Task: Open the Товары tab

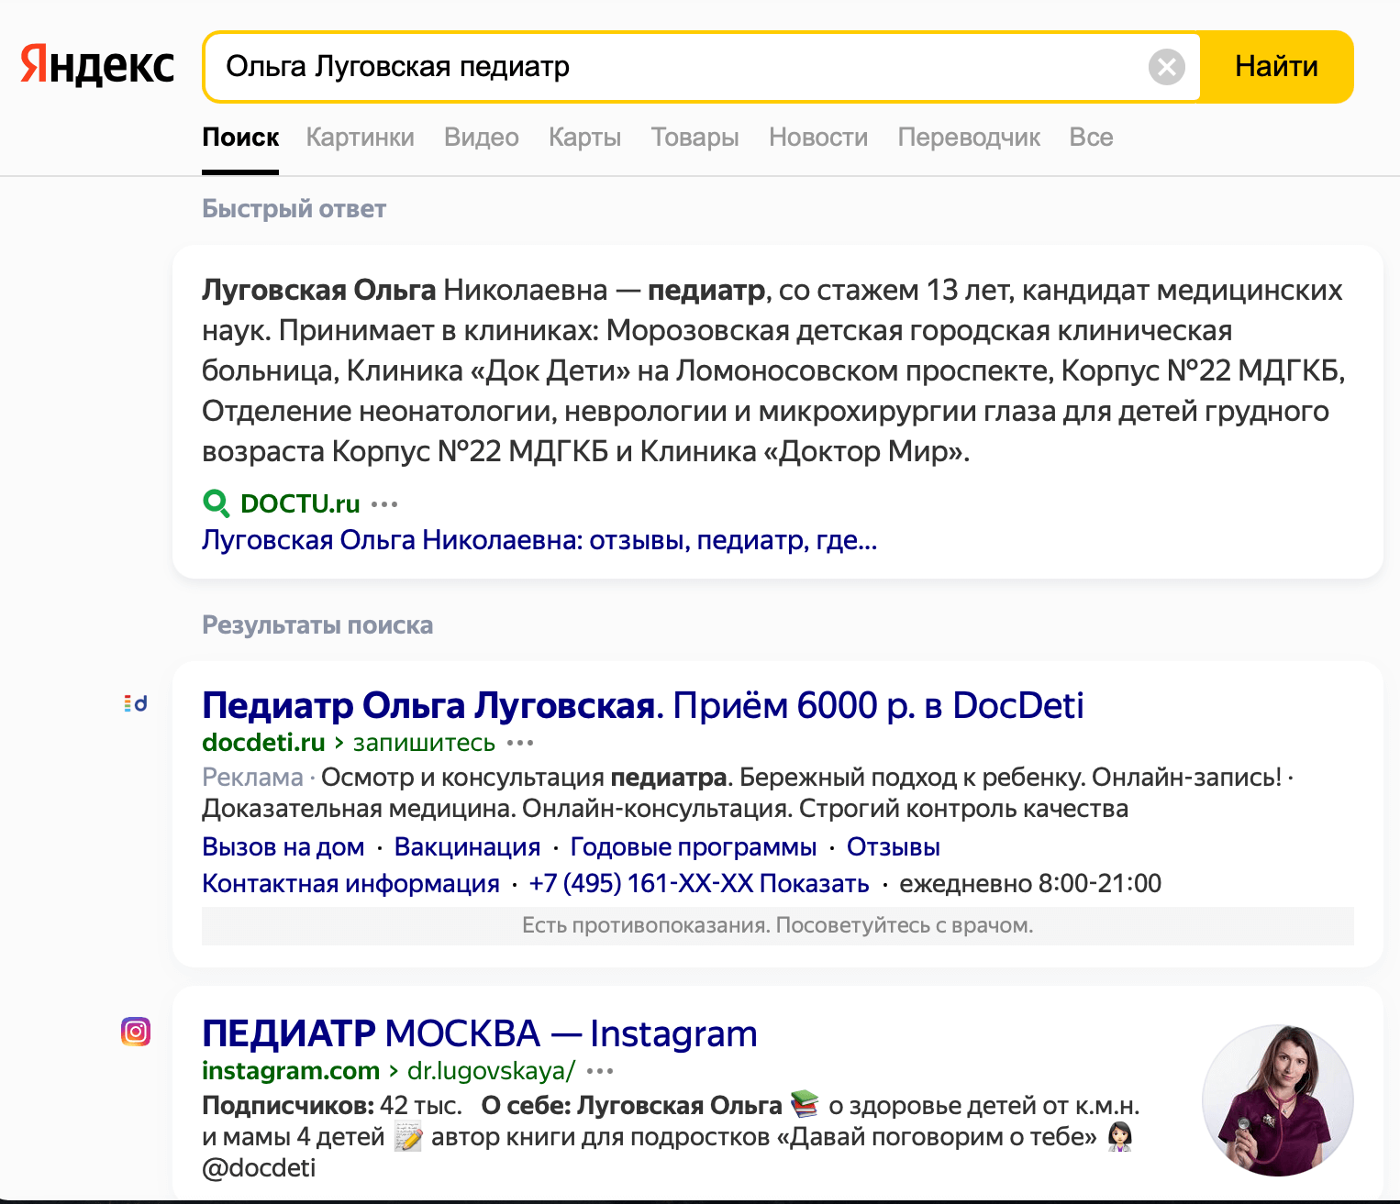Action: tap(694, 138)
